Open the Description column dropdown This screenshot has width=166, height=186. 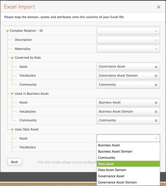pos(128,40)
